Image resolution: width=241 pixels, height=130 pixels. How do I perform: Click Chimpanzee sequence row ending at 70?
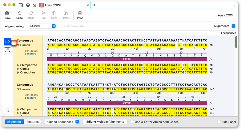click(x=127, y=65)
